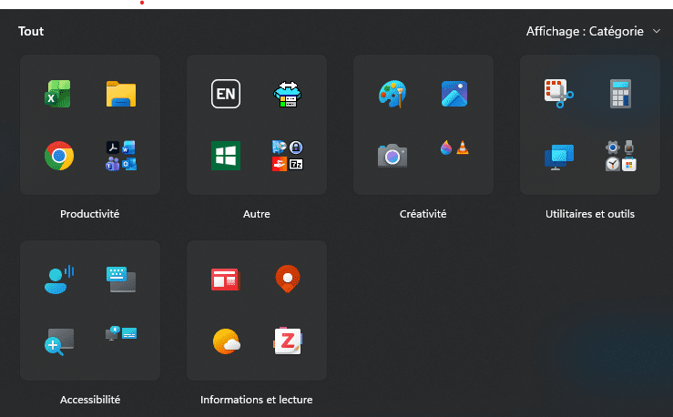
Task: Launch Voice Access person icon
Action: 59,280
